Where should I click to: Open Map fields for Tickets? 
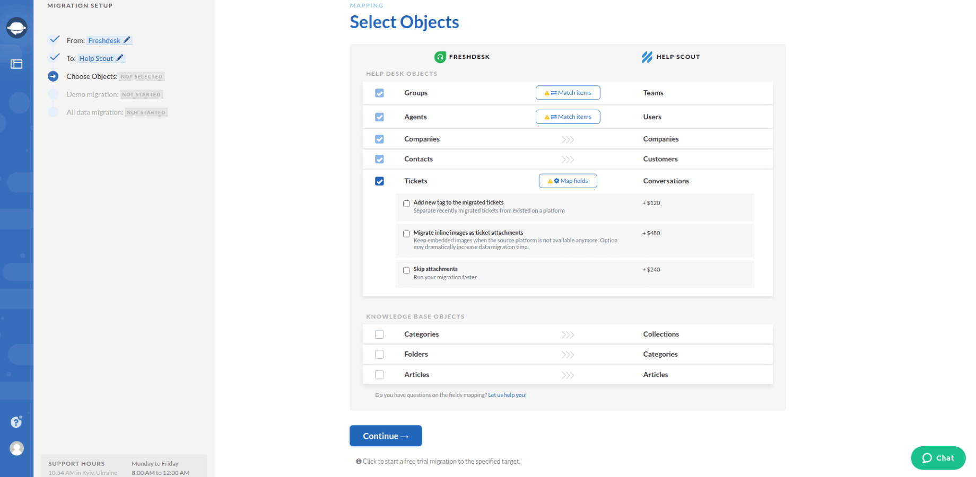(x=568, y=181)
